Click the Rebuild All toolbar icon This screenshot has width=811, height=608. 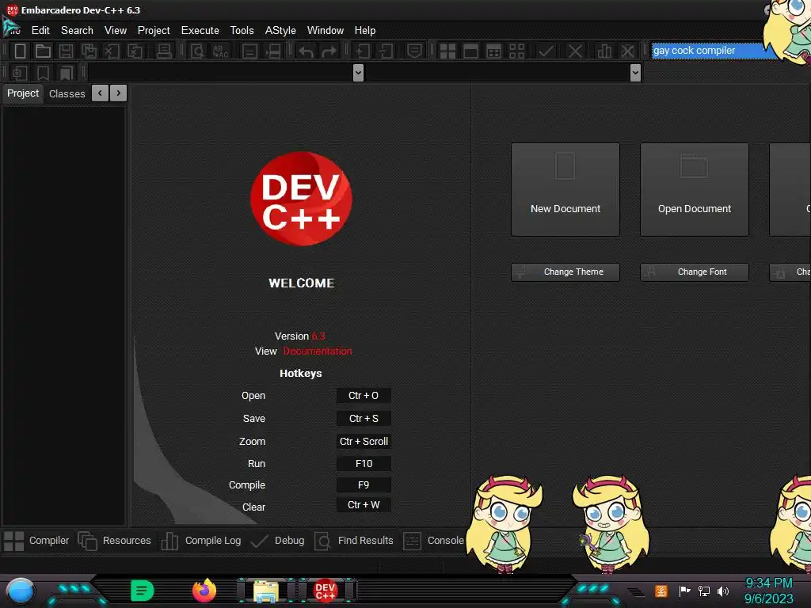click(x=516, y=51)
